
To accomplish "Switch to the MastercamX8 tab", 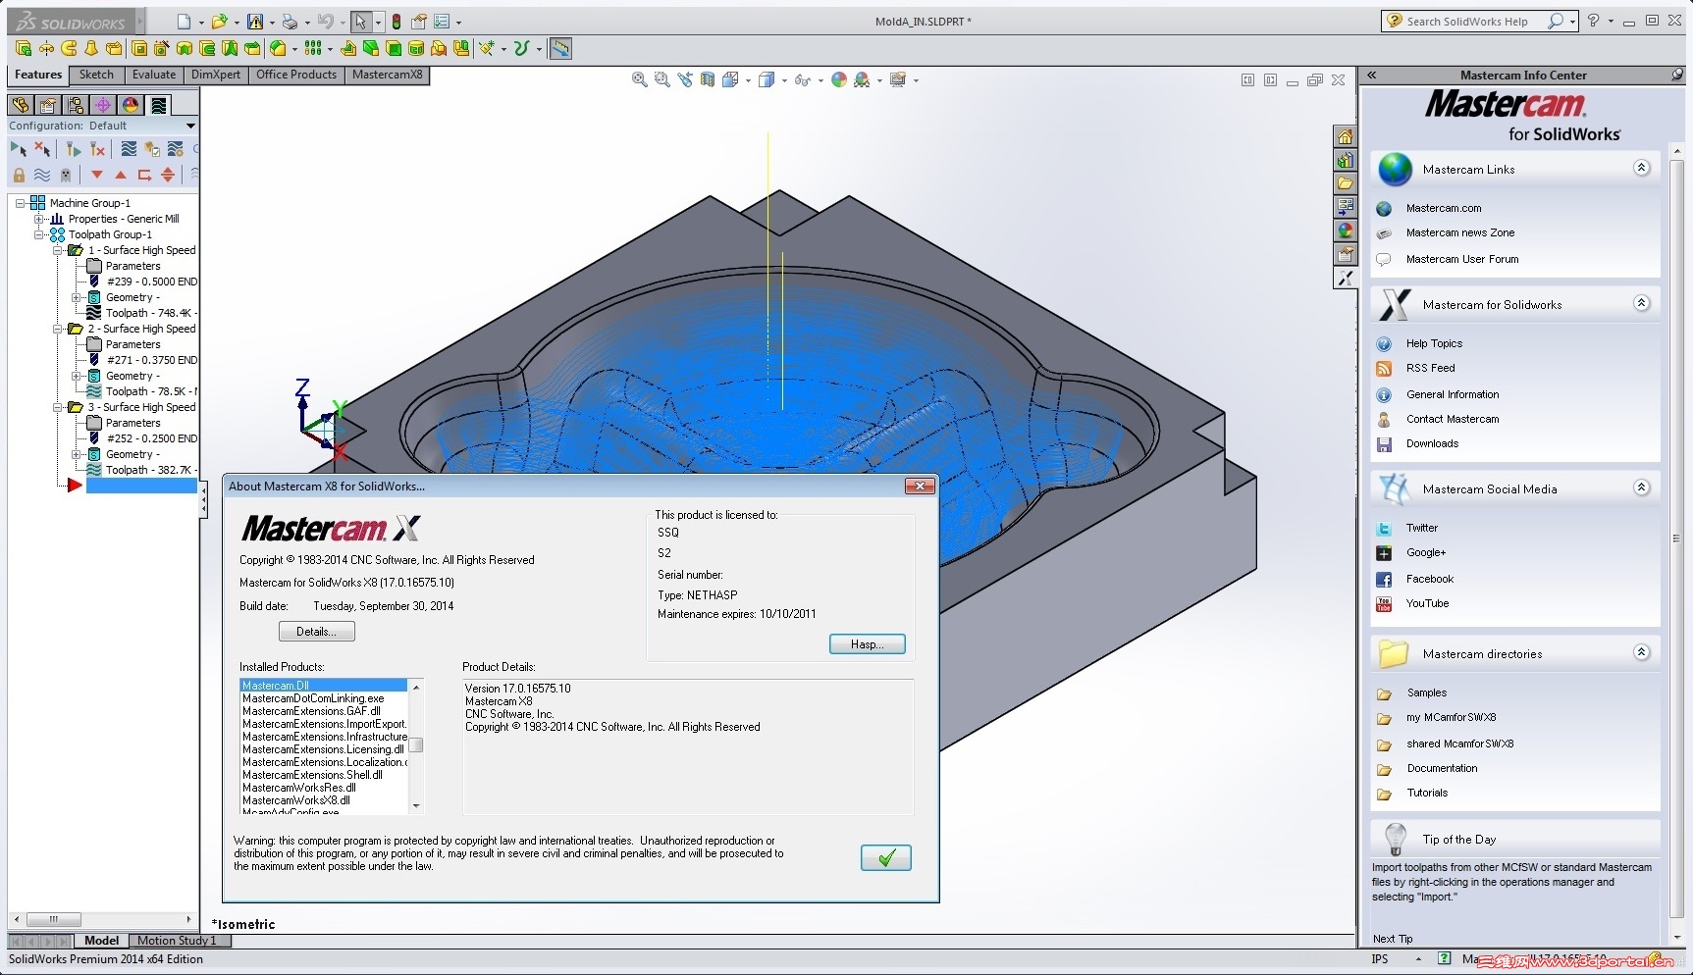I will click(x=388, y=75).
